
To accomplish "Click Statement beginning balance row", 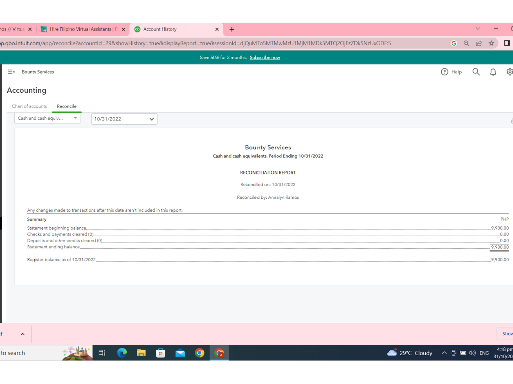I will pos(268,228).
